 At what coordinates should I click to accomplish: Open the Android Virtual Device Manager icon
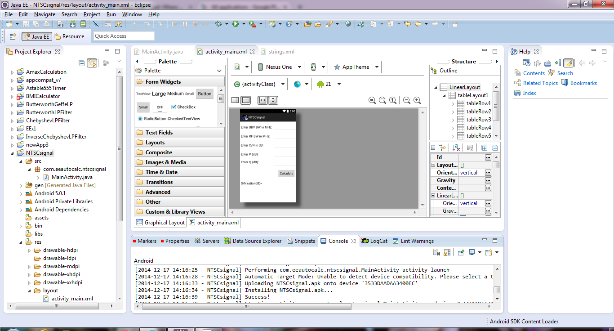tap(83, 24)
